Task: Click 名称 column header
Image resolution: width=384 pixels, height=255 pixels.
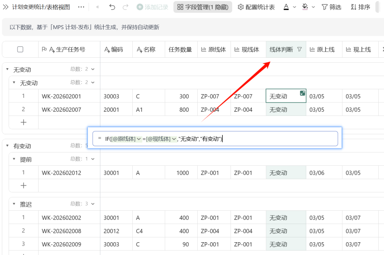Action: tap(148, 49)
